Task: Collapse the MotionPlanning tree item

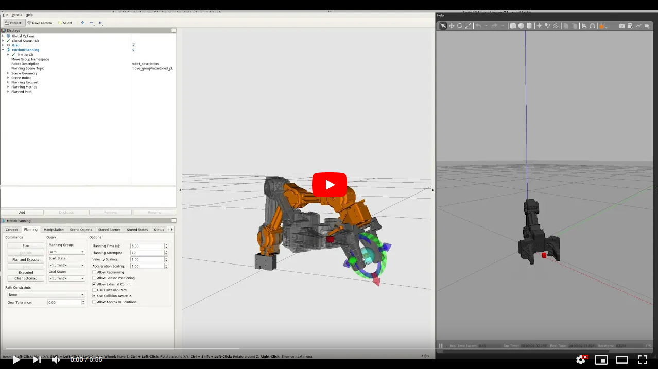Action: point(3,50)
